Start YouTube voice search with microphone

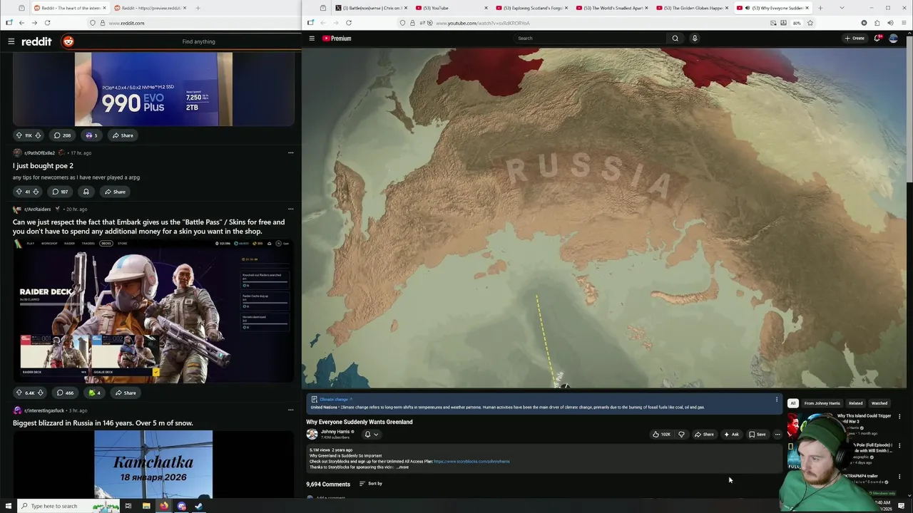click(695, 38)
